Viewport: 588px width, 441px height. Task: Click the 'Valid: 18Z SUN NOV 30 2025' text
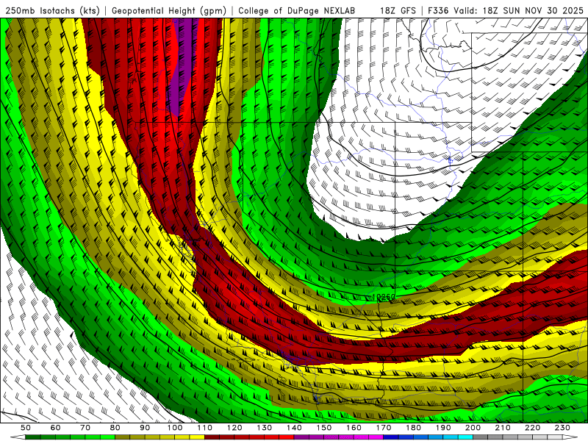point(519,10)
